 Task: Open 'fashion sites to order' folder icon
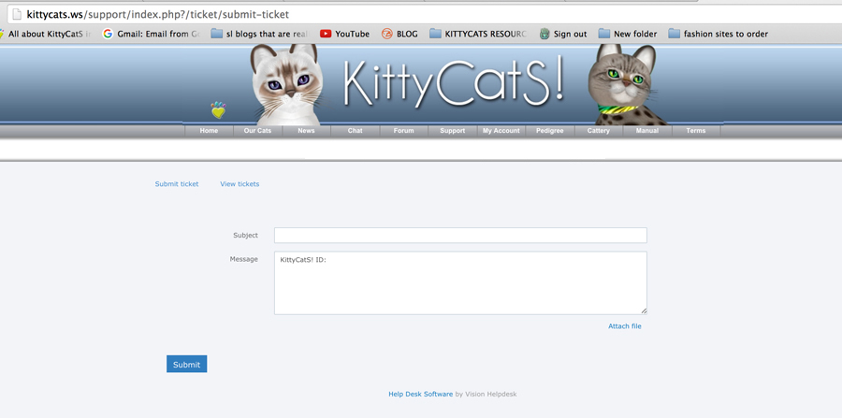[x=674, y=34]
